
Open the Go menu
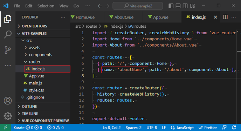[76, 6]
